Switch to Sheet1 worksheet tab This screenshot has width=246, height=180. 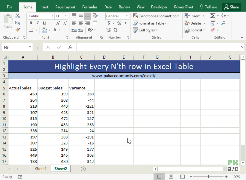tap(41, 169)
